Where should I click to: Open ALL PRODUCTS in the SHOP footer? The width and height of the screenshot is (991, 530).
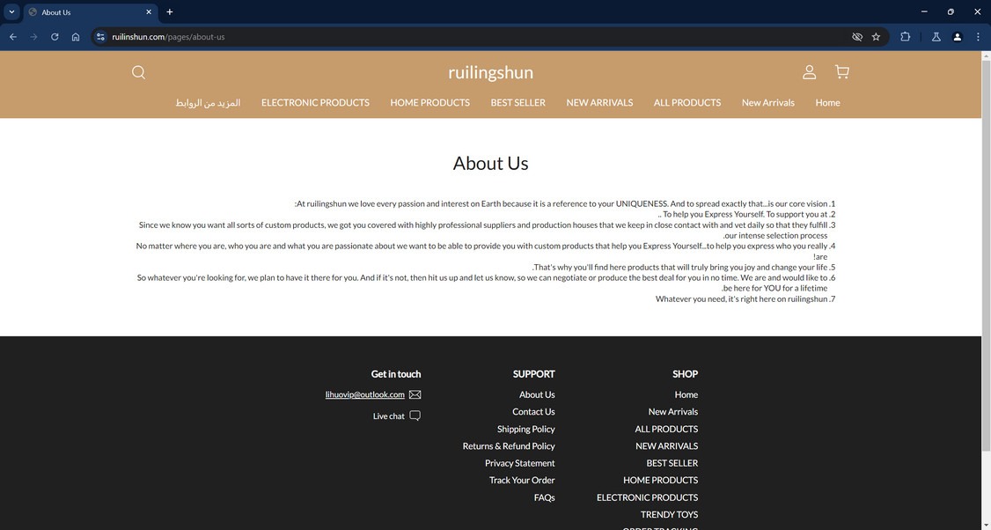[666, 429]
